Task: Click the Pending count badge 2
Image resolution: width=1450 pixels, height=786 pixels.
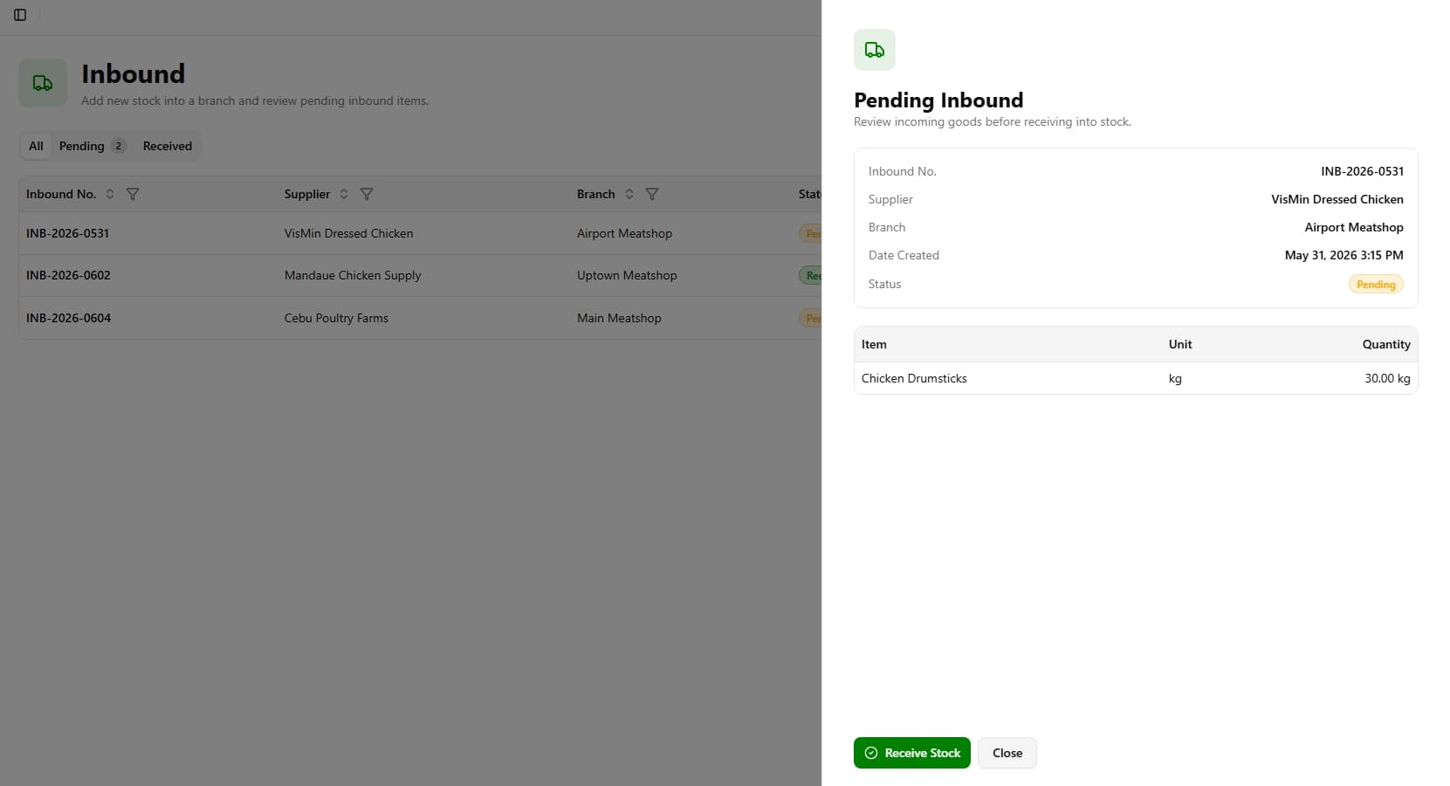Action: point(118,146)
